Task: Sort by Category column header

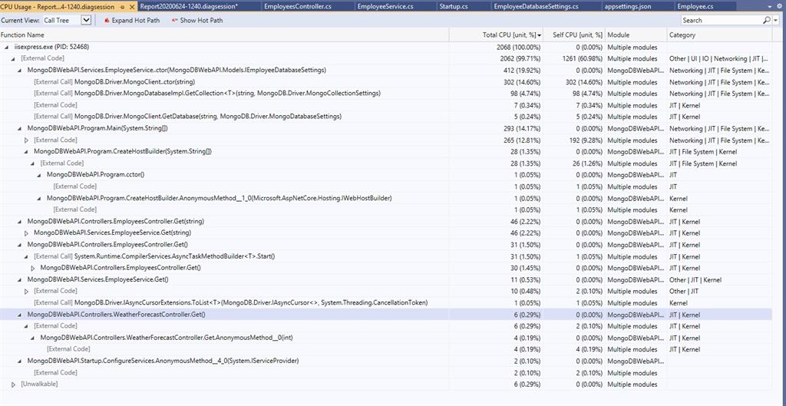Action: tap(720, 35)
